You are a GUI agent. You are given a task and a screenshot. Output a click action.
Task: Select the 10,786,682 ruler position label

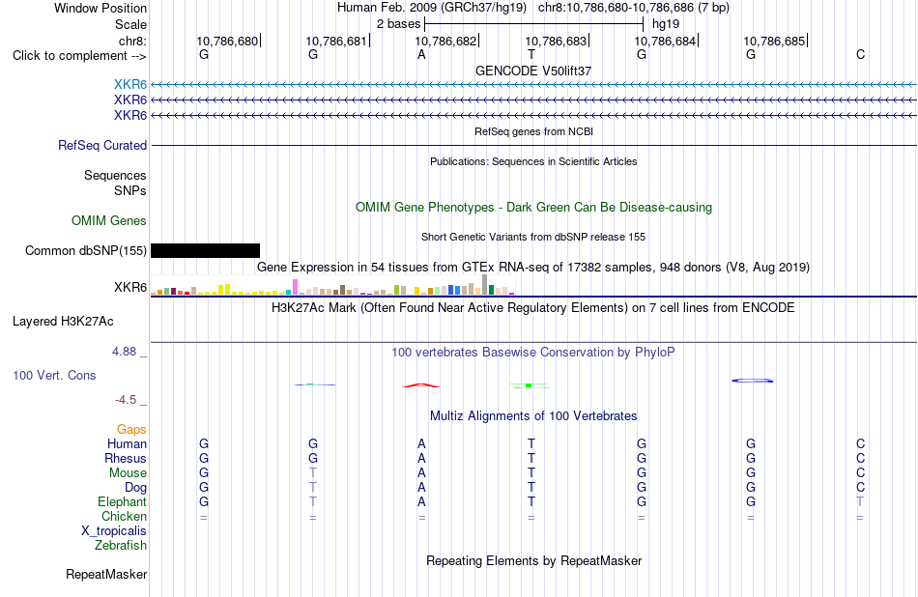pyautogui.click(x=445, y=41)
